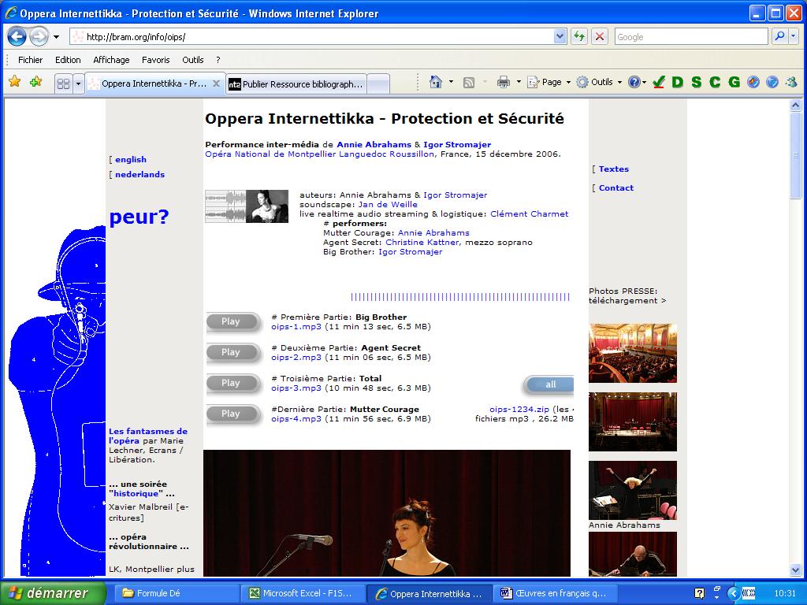Click the green checkmark toolbar icon
This screenshot has width=807, height=605.
pyautogui.click(x=658, y=82)
